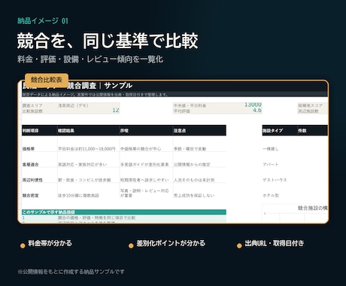346x286 pixels.
Task: Click the 競合調査|サンプル sheet title
Action: 99,86
